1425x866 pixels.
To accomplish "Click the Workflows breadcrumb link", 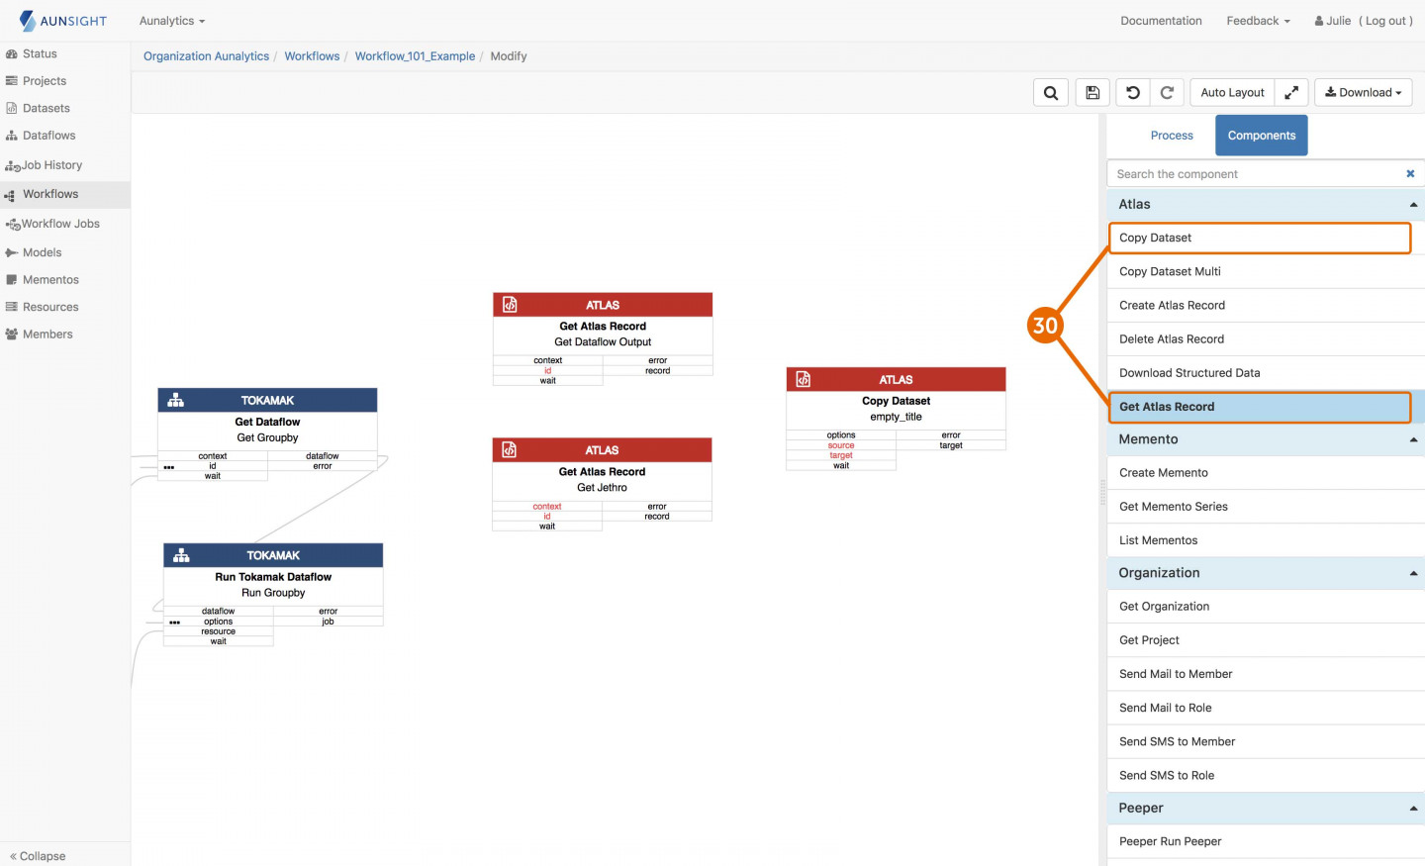I will (x=312, y=56).
